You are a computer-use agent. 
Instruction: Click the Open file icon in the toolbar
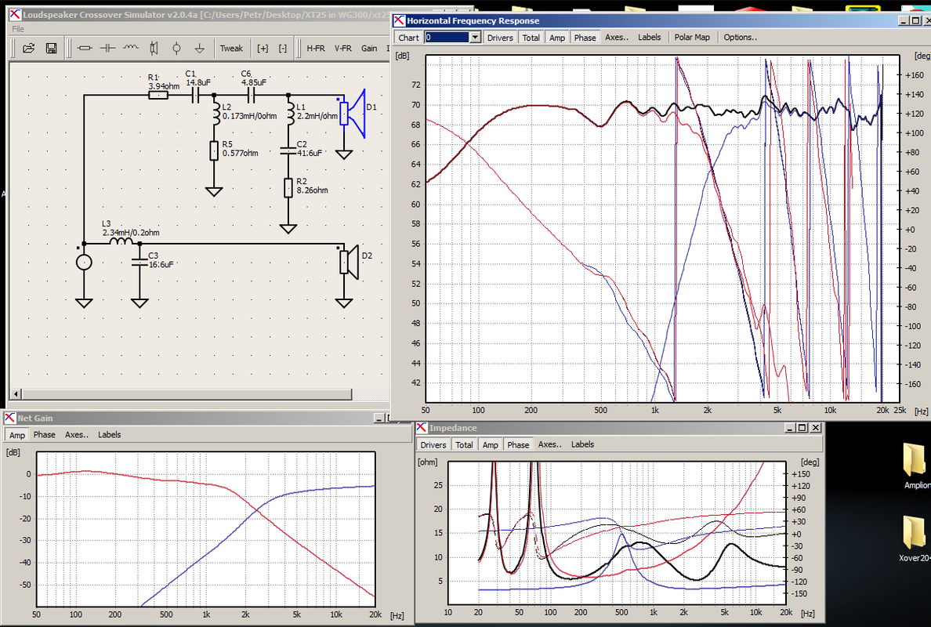pos(28,48)
